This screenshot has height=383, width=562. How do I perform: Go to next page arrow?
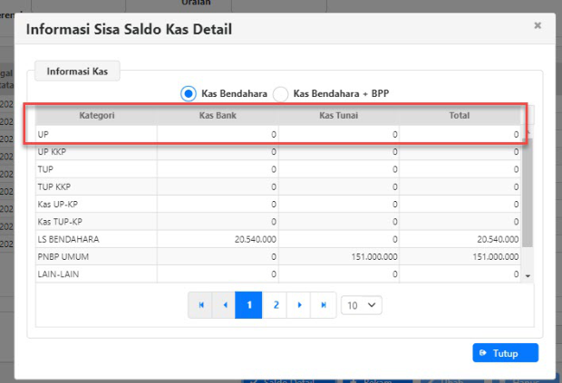click(x=299, y=305)
